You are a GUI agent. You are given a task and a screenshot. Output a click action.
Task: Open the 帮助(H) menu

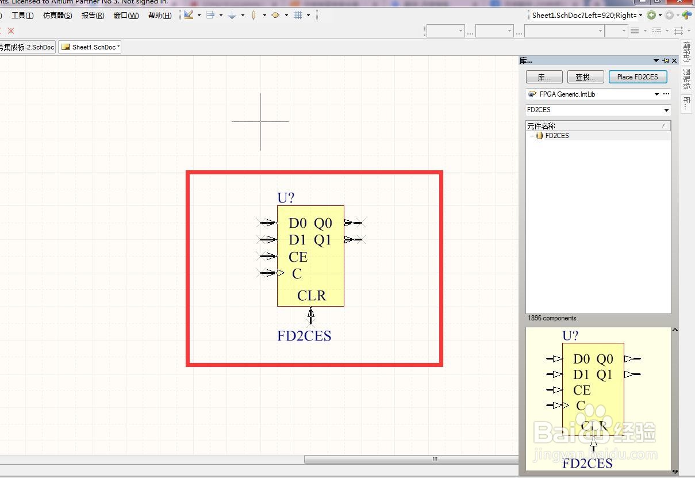(x=160, y=16)
